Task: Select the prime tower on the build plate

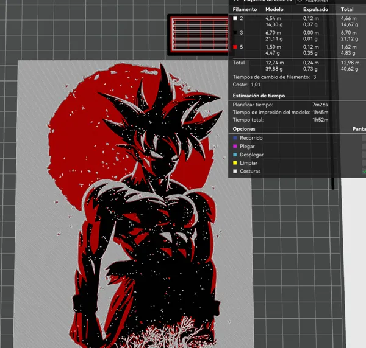Action: click(x=198, y=35)
